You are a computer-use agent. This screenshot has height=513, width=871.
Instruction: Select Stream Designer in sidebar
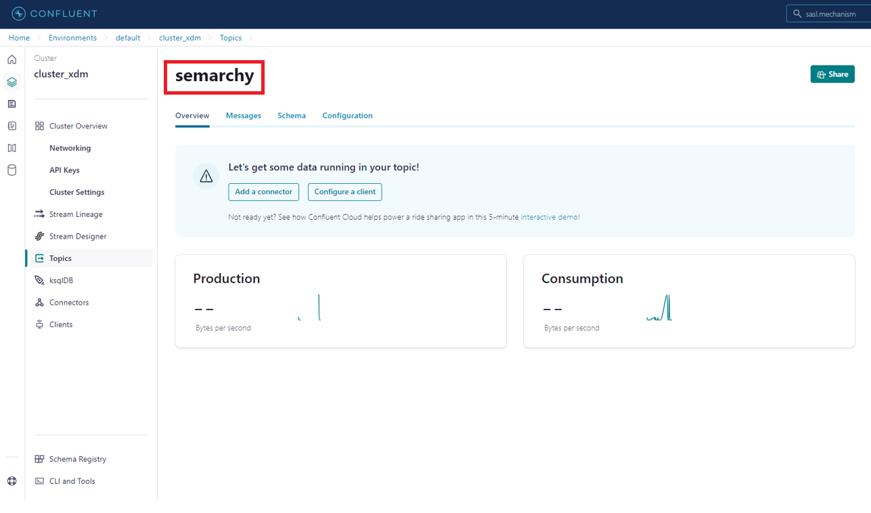[78, 237]
